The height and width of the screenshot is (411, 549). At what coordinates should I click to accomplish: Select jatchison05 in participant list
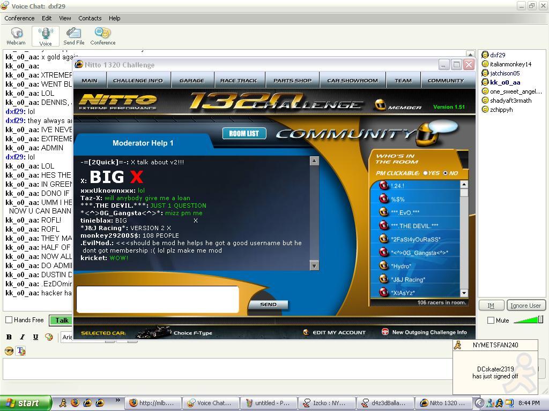point(505,73)
